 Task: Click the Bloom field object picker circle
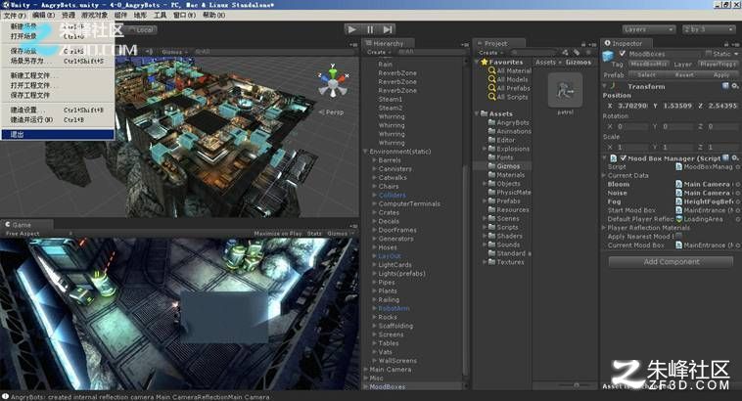737,184
